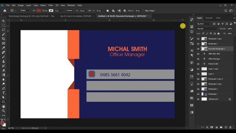This screenshot has height=133, width=236.
Task: Hide the Rounded Rectangle 1 layer
Action: click(x=198, y=49)
